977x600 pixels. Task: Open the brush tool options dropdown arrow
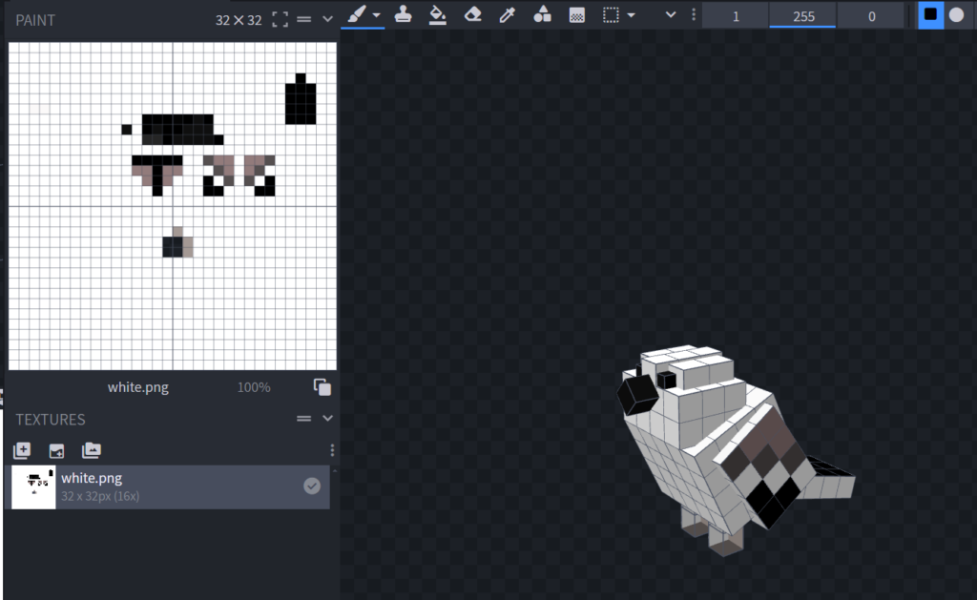[x=377, y=15]
